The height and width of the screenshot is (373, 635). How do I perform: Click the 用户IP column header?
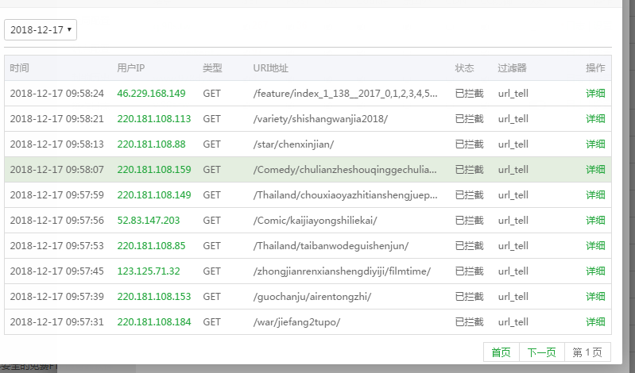coord(130,68)
